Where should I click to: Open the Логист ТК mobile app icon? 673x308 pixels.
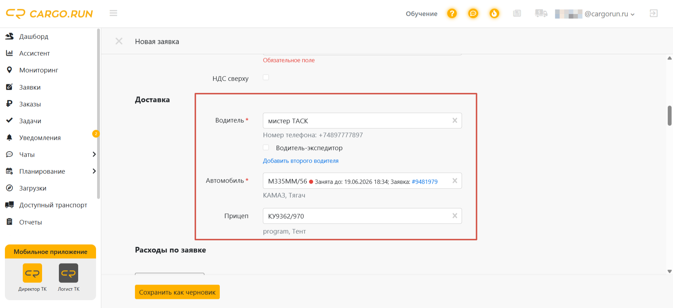click(68, 273)
